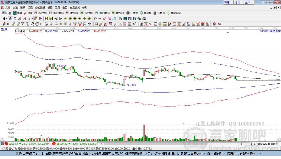Click the pink flag gradient icon
The height and width of the screenshot is (159, 281).
click(x=41, y=19)
